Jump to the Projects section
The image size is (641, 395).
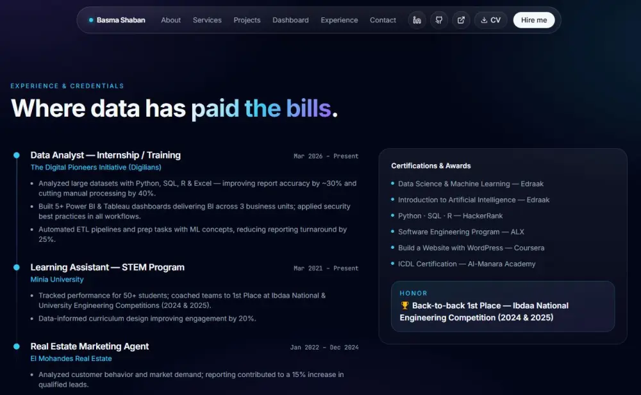point(247,20)
